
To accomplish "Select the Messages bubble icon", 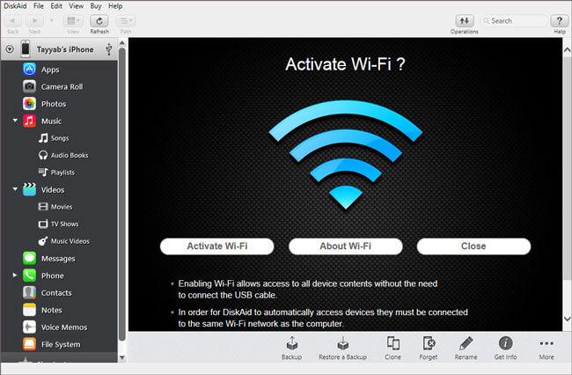I will (30, 258).
